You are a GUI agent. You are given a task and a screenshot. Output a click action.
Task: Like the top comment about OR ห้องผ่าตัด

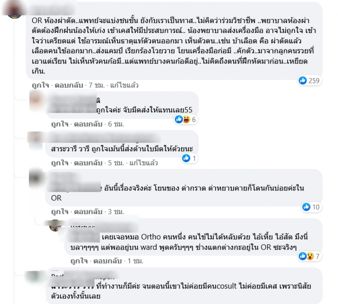click(x=40, y=85)
